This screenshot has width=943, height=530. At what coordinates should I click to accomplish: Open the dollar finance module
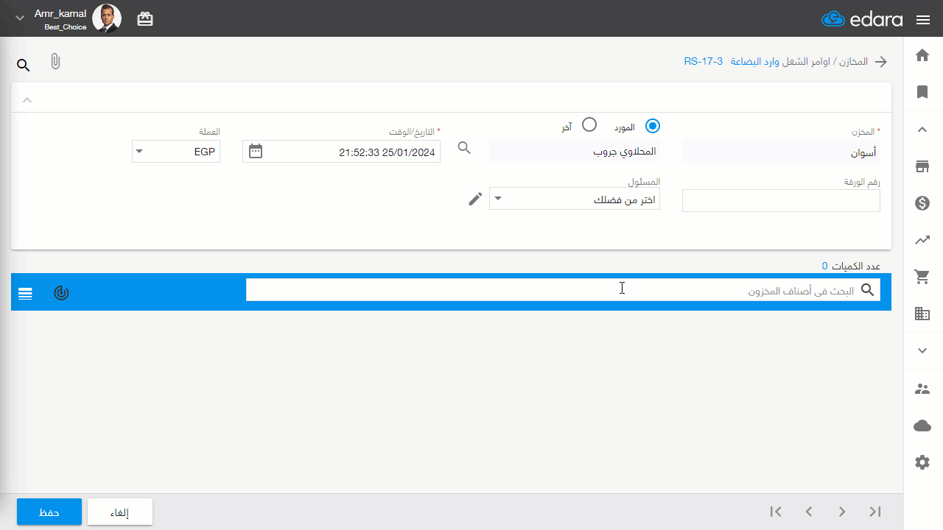pyautogui.click(x=922, y=203)
